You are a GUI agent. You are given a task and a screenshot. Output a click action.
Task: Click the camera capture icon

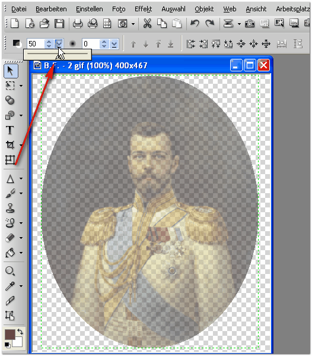tap(250, 24)
